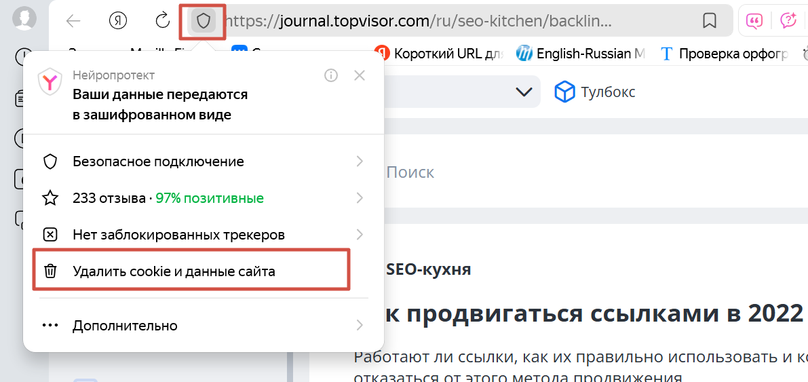Open 233 отзыва reviews entry

(x=204, y=198)
